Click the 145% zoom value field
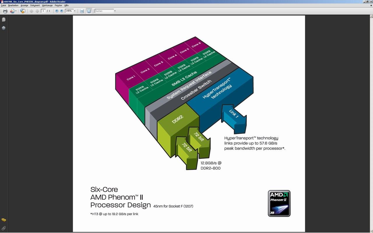This screenshot has width=373, height=233. coord(69,11)
